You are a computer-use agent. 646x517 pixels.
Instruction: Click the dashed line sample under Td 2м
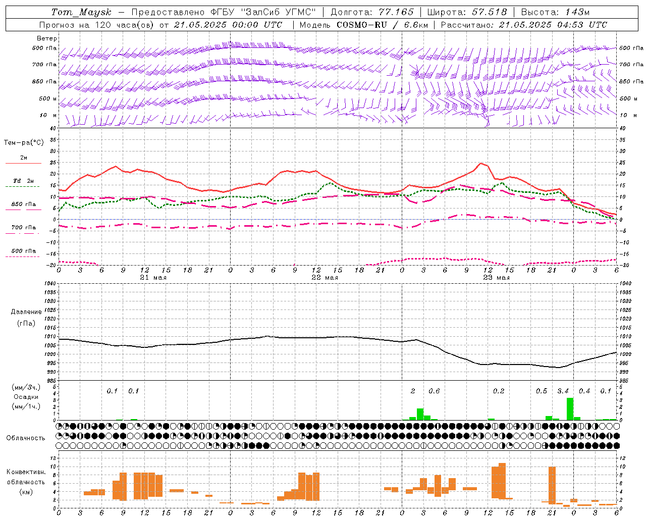pyautogui.click(x=23, y=186)
